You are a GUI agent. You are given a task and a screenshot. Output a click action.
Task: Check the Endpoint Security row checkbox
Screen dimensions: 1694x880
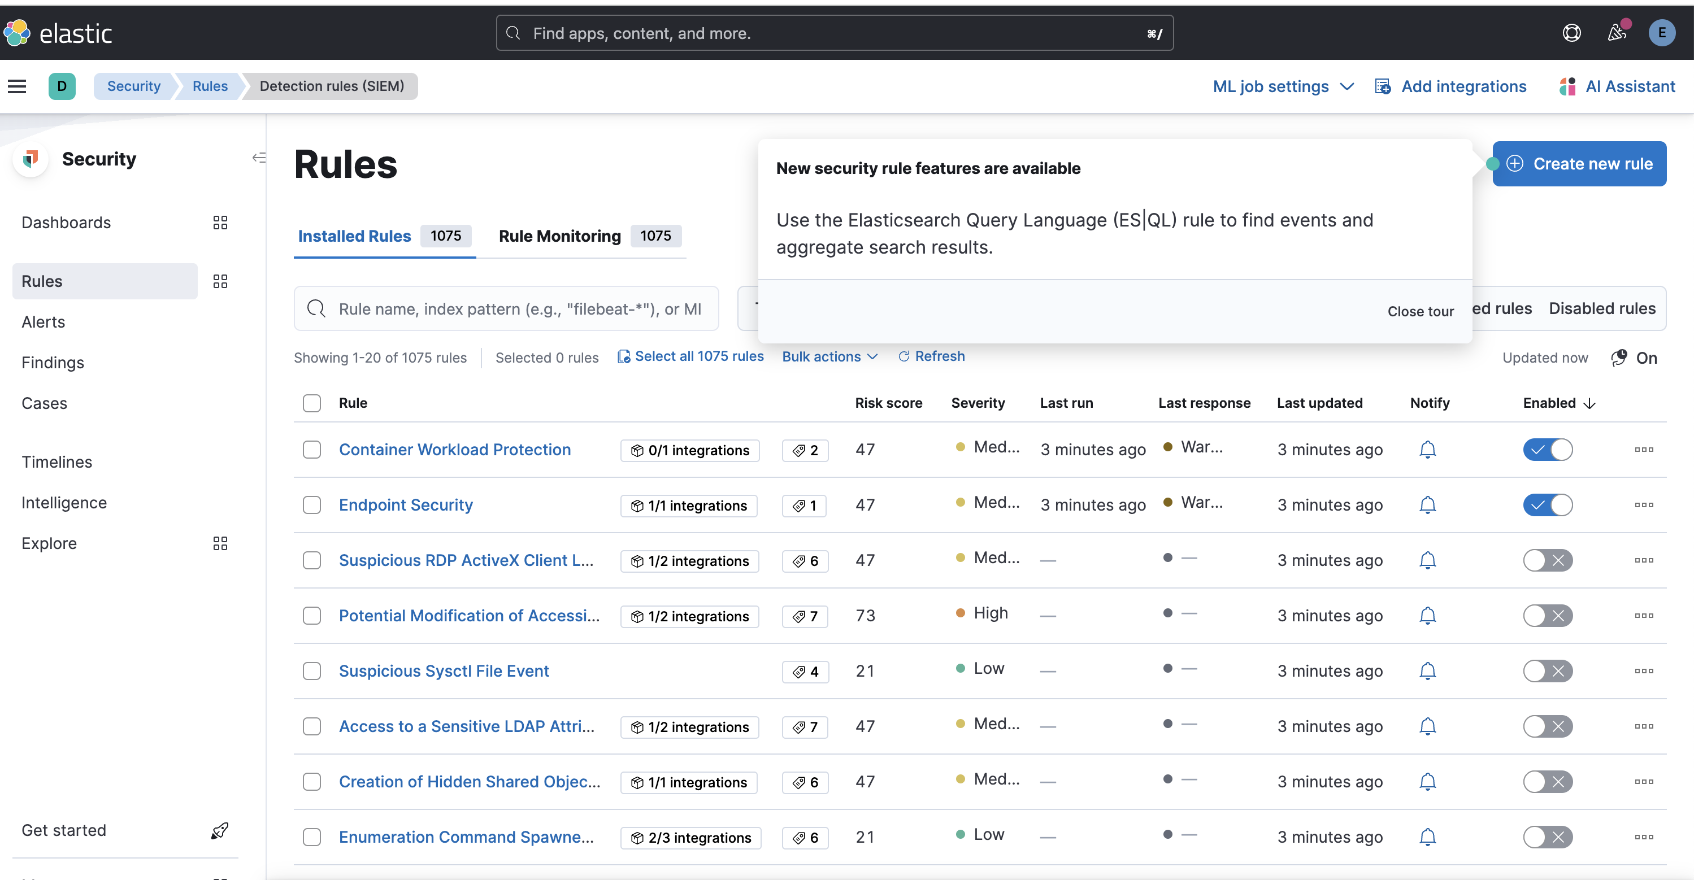pyautogui.click(x=312, y=505)
